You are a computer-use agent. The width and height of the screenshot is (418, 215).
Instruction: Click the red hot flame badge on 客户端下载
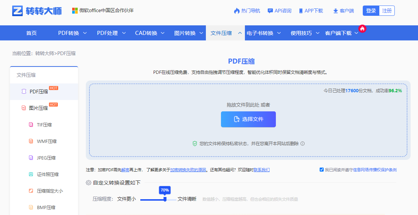tap(362, 28)
